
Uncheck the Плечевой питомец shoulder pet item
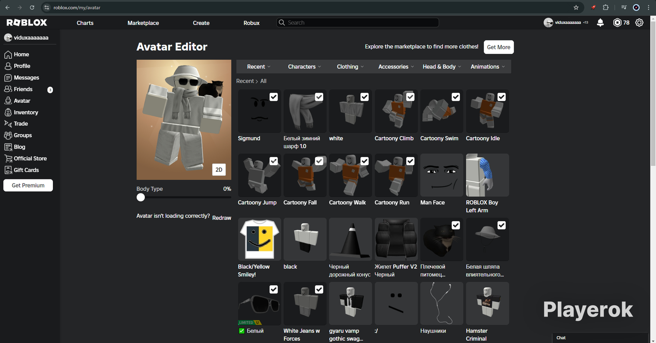tap(456, 225)
